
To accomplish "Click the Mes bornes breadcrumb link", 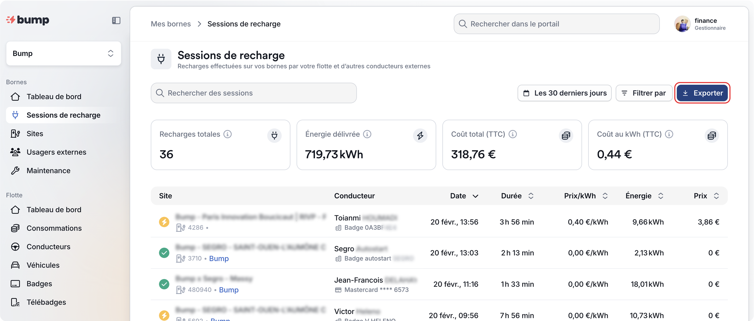I will (171, 24).
